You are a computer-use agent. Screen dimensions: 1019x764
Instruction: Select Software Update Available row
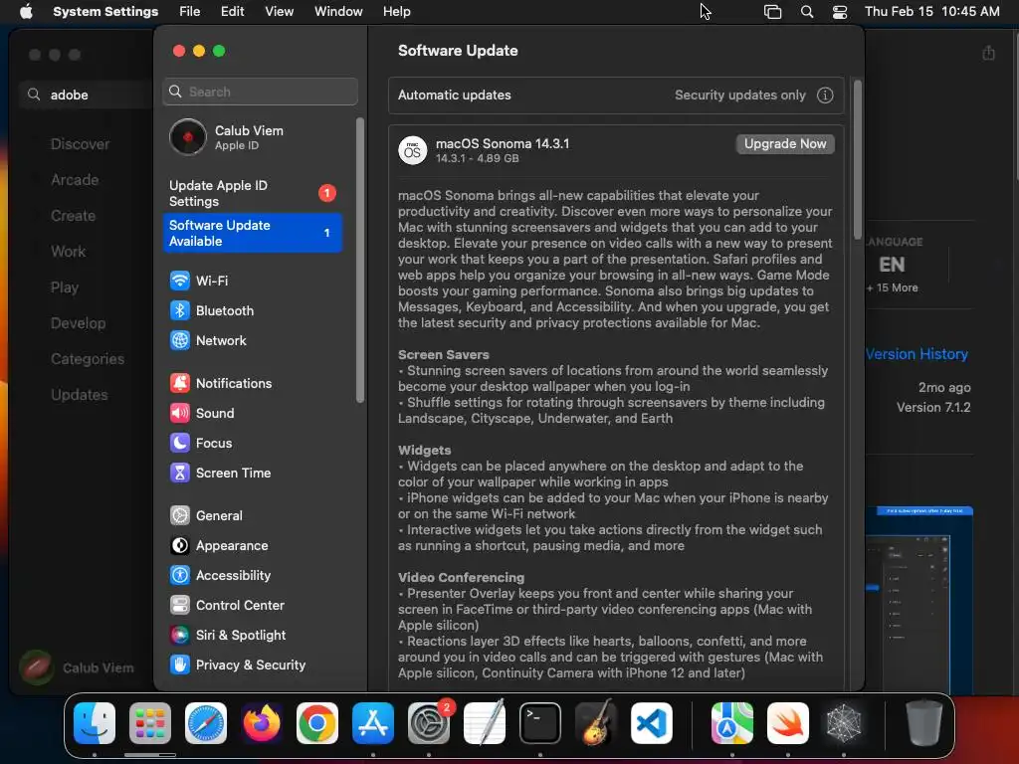coord(254,233)
